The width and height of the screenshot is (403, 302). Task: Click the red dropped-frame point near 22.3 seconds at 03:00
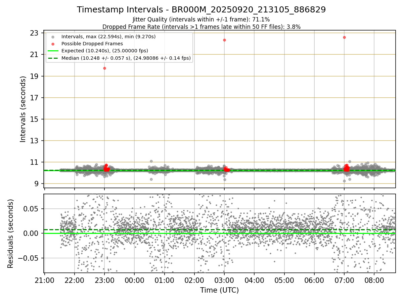[224, 40]
